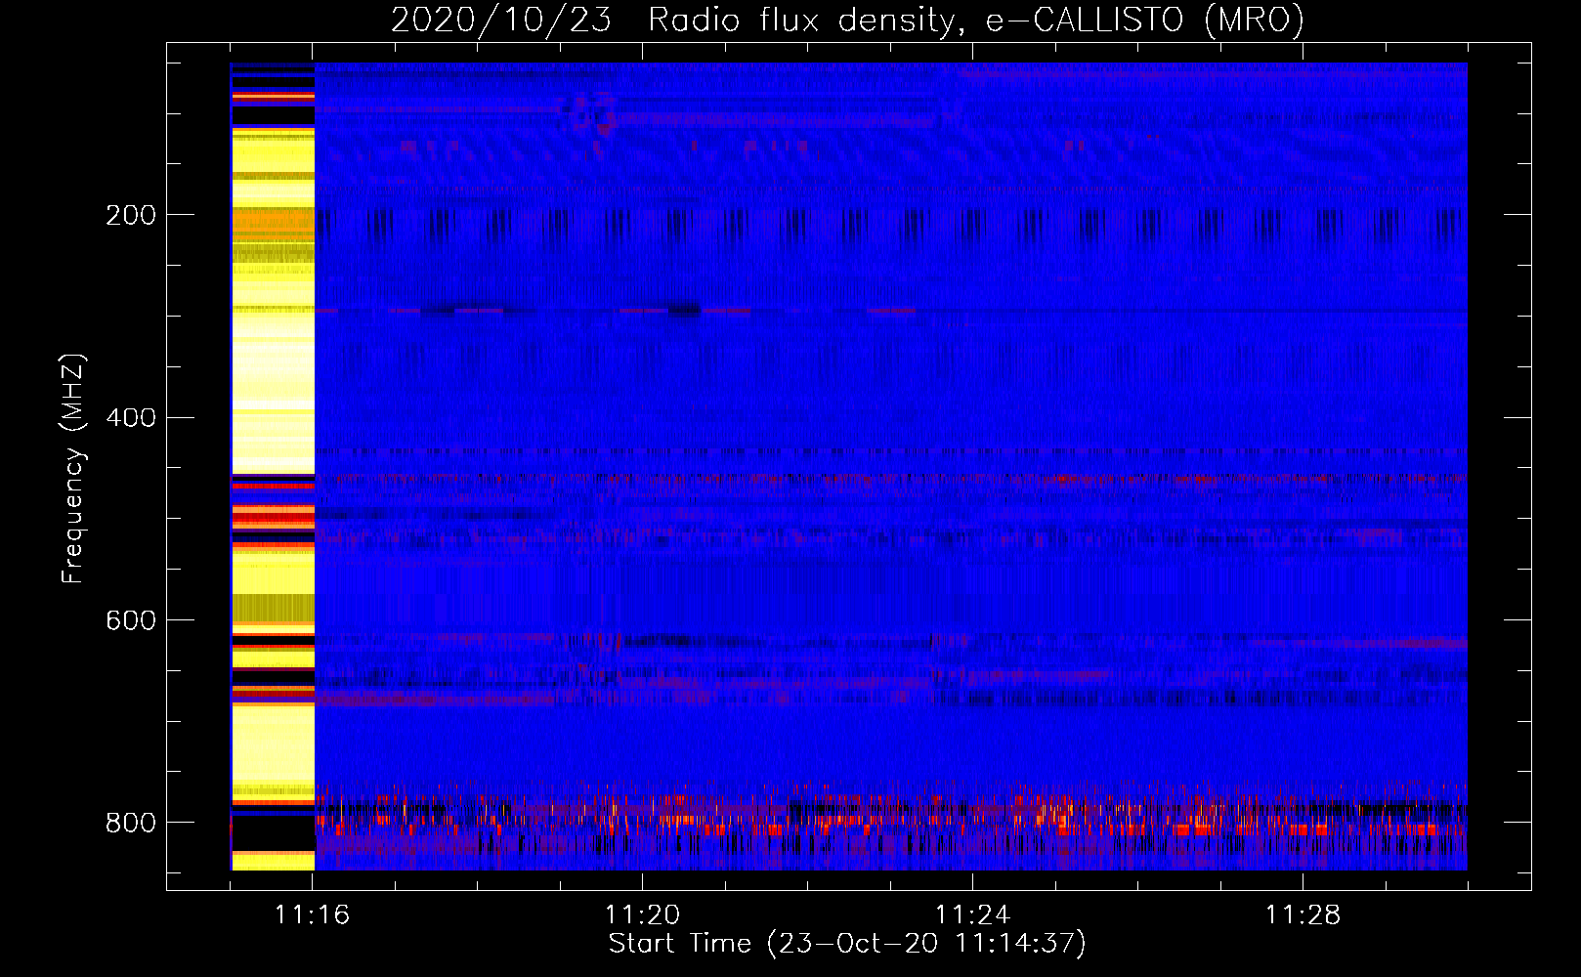This screenshot has width=1581, height=977.
Task: Click the 'Start Time (23-Oct-20 11:14:37)' label
Action: tap(847, 944)
